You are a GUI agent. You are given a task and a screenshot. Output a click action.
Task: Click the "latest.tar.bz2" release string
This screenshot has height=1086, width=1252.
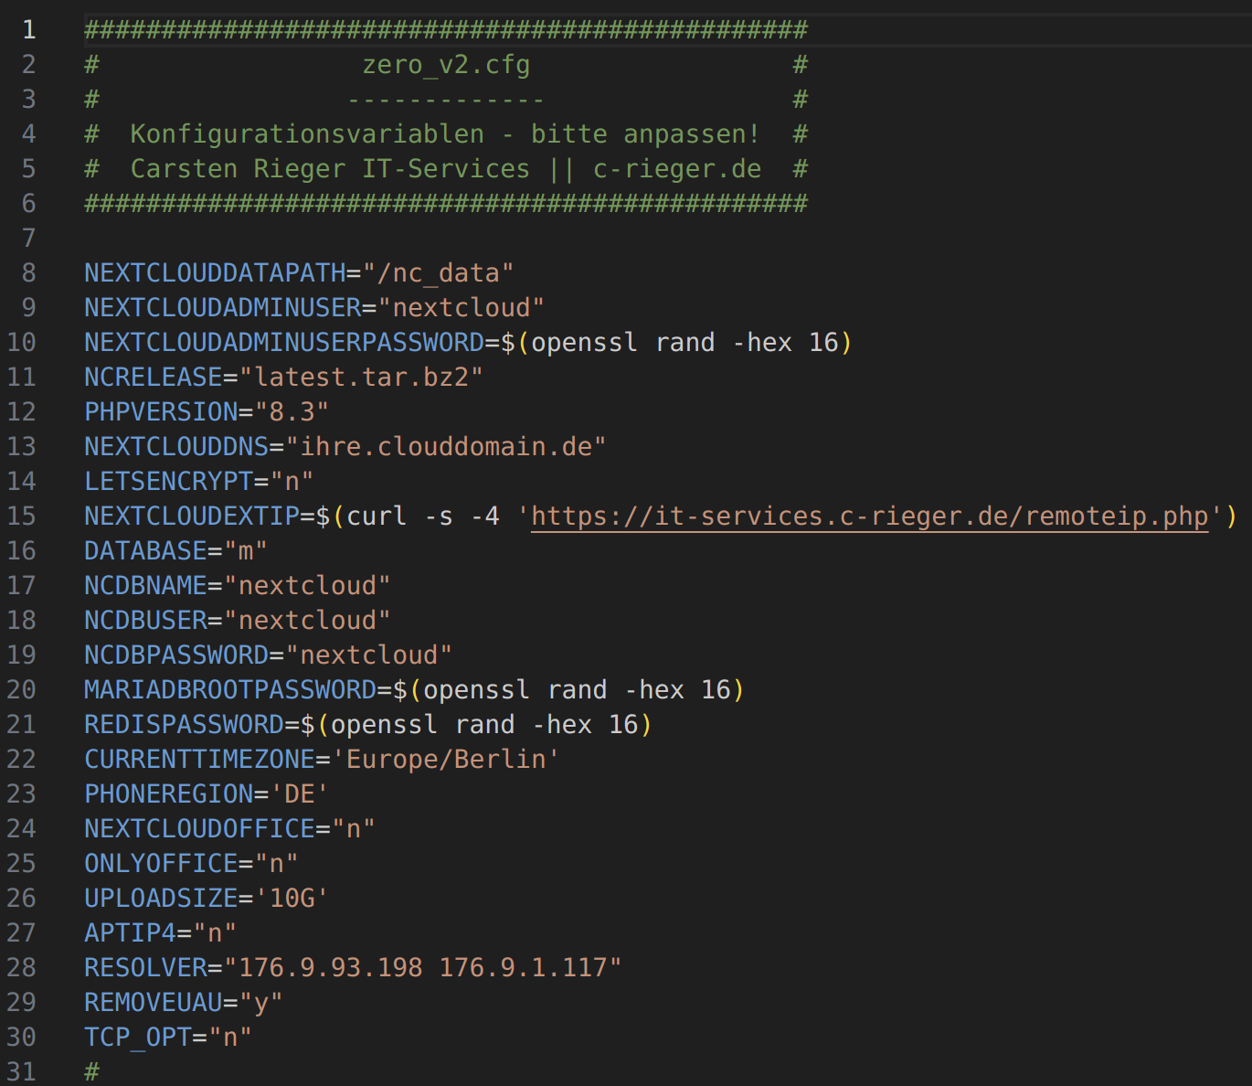(x=361, y=378)
